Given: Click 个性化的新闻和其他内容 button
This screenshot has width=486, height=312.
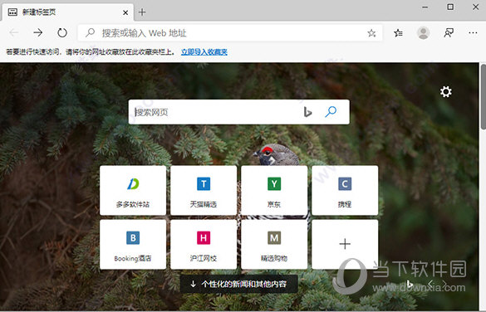Looking at the screenshot, I should [239, 284].
